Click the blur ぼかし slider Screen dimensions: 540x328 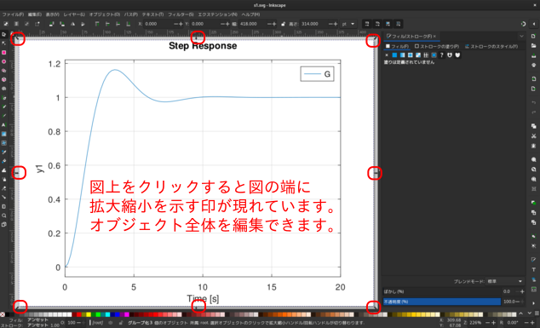[442, 291]
